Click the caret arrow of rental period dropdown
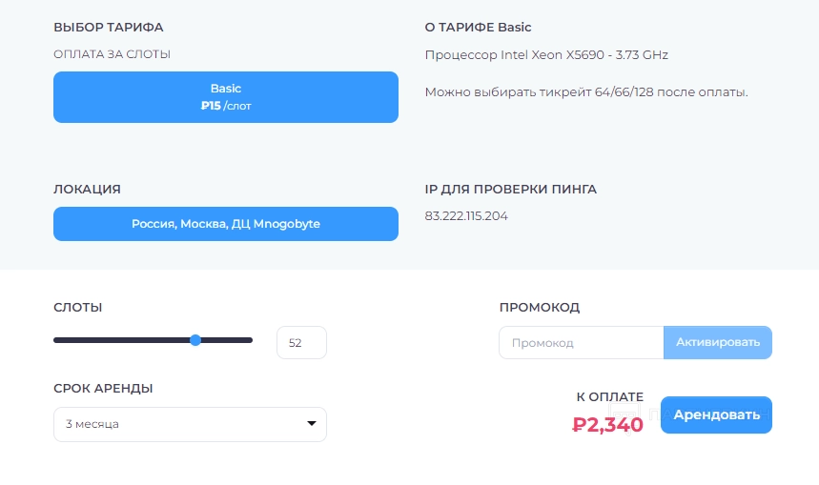819x485 pixels. (x=311, y=424)
